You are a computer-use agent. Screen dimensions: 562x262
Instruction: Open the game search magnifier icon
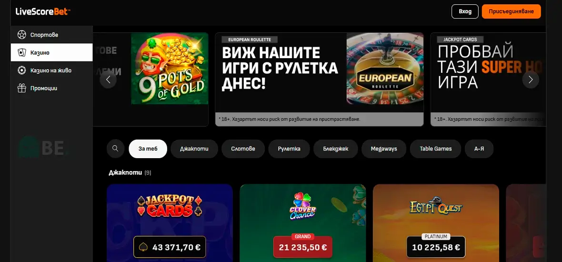pos(115,149)
